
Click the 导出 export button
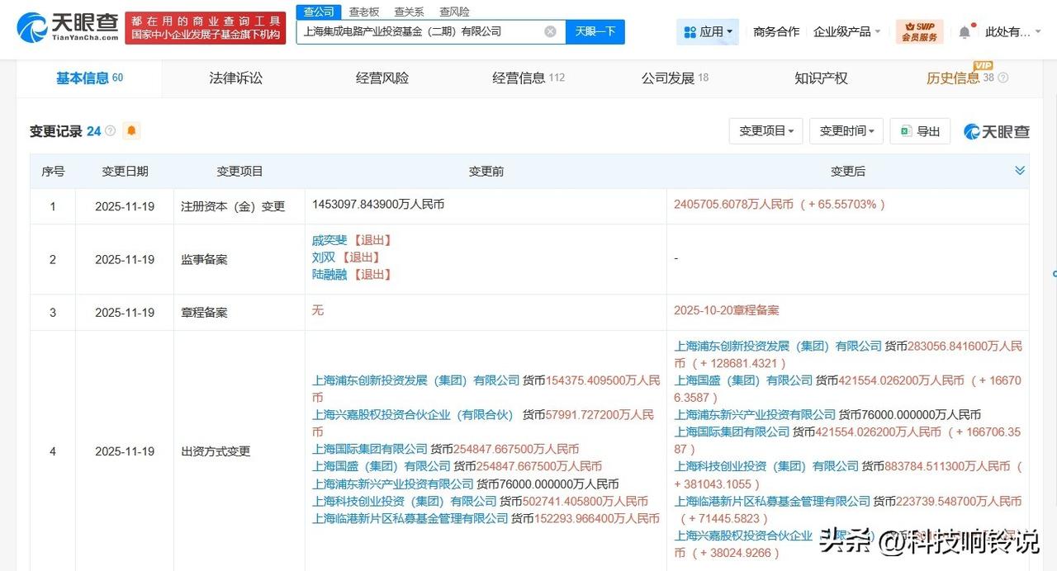[920, 131]
